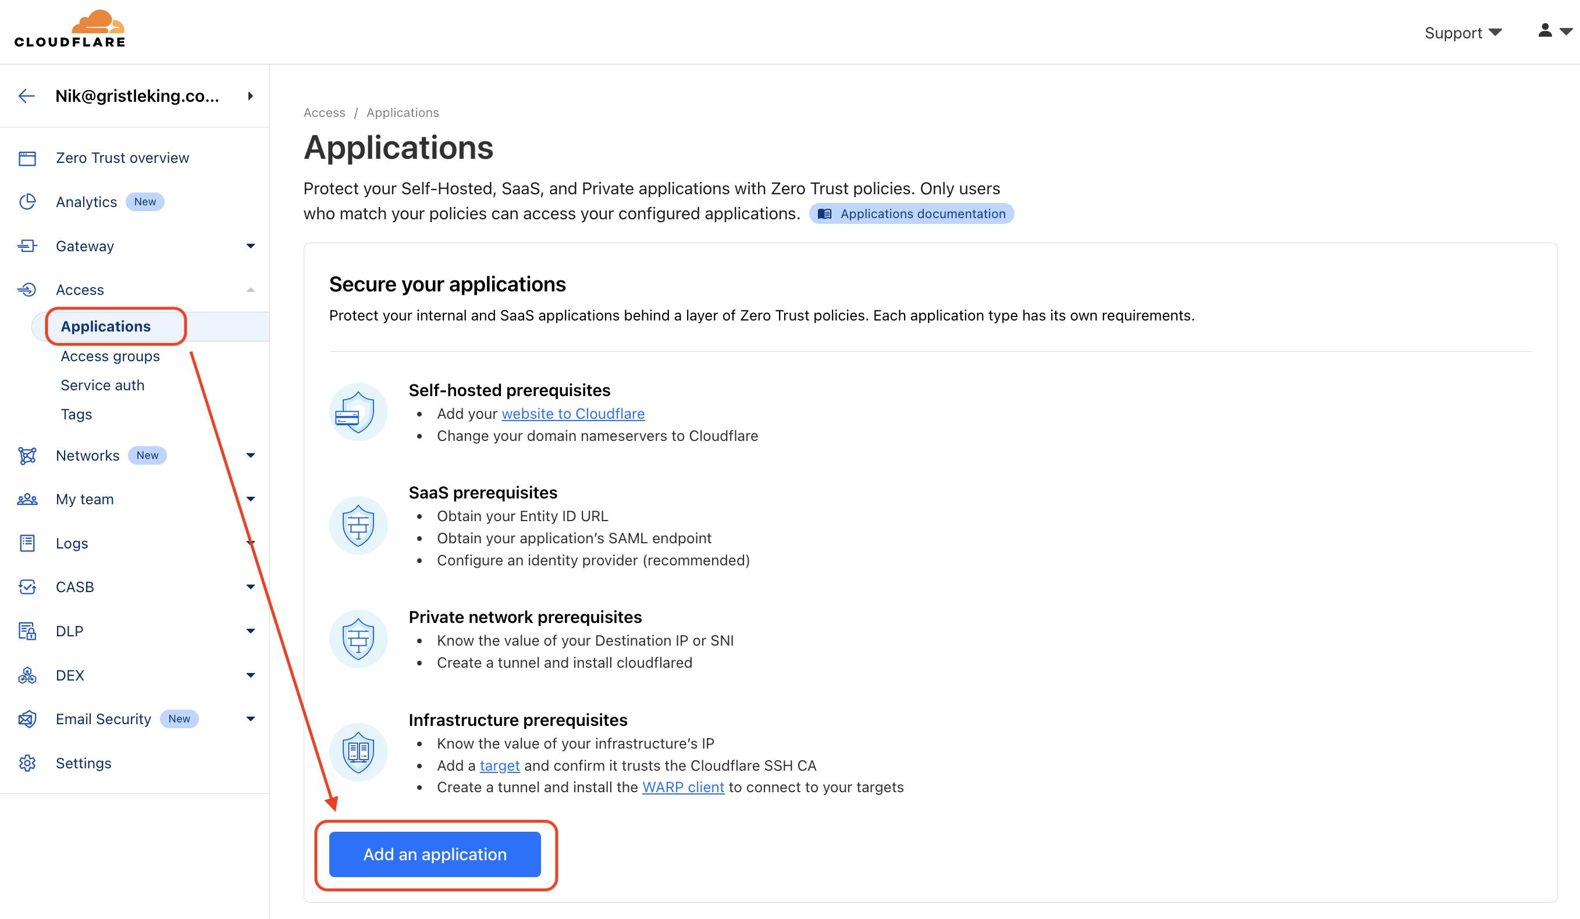Screen dimensions: 1580x919
Task: Click Add an application button
Action: pos(435,854)
